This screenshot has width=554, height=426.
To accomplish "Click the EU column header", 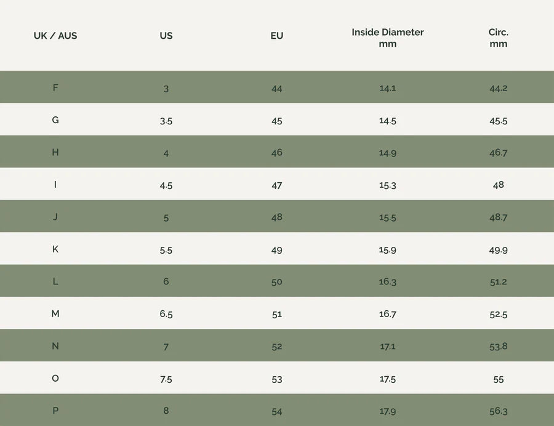I will 277,36.
